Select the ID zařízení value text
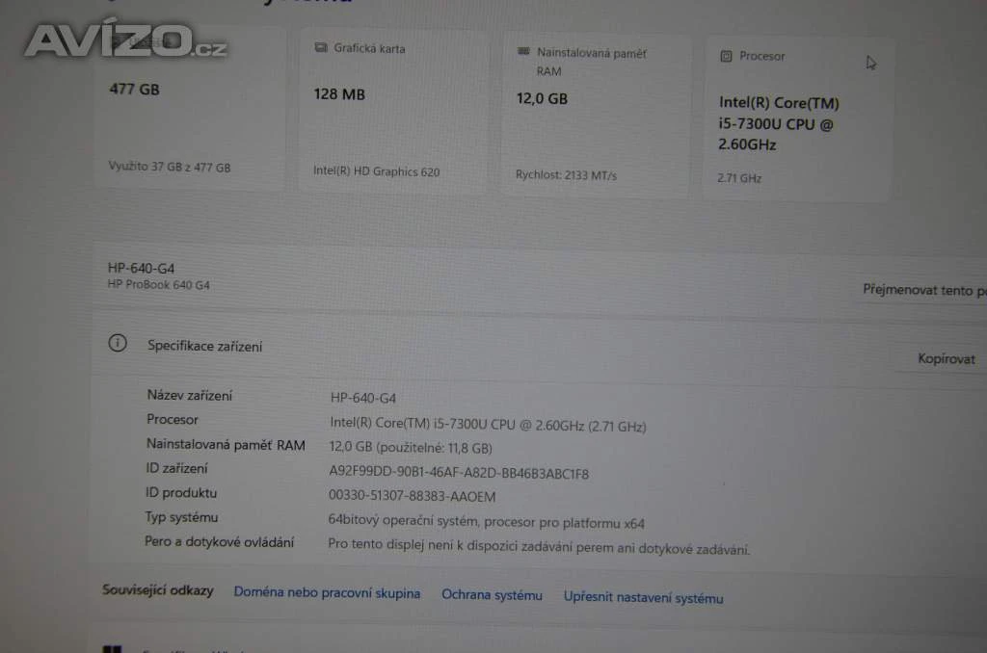This screenshot has height=653, width=987. click(459, 473)
